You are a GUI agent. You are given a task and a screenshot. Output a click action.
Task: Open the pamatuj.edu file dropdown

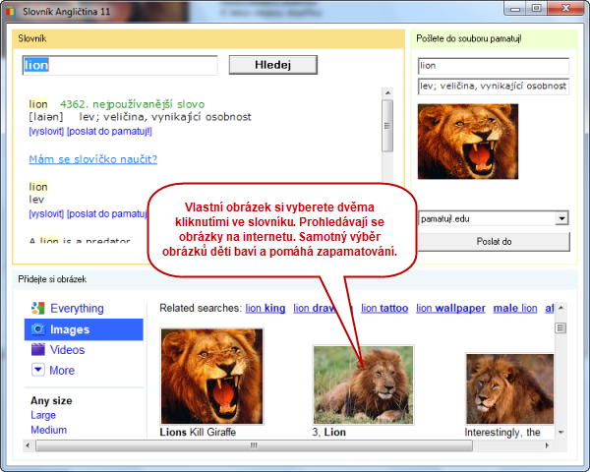click(561, 218)
